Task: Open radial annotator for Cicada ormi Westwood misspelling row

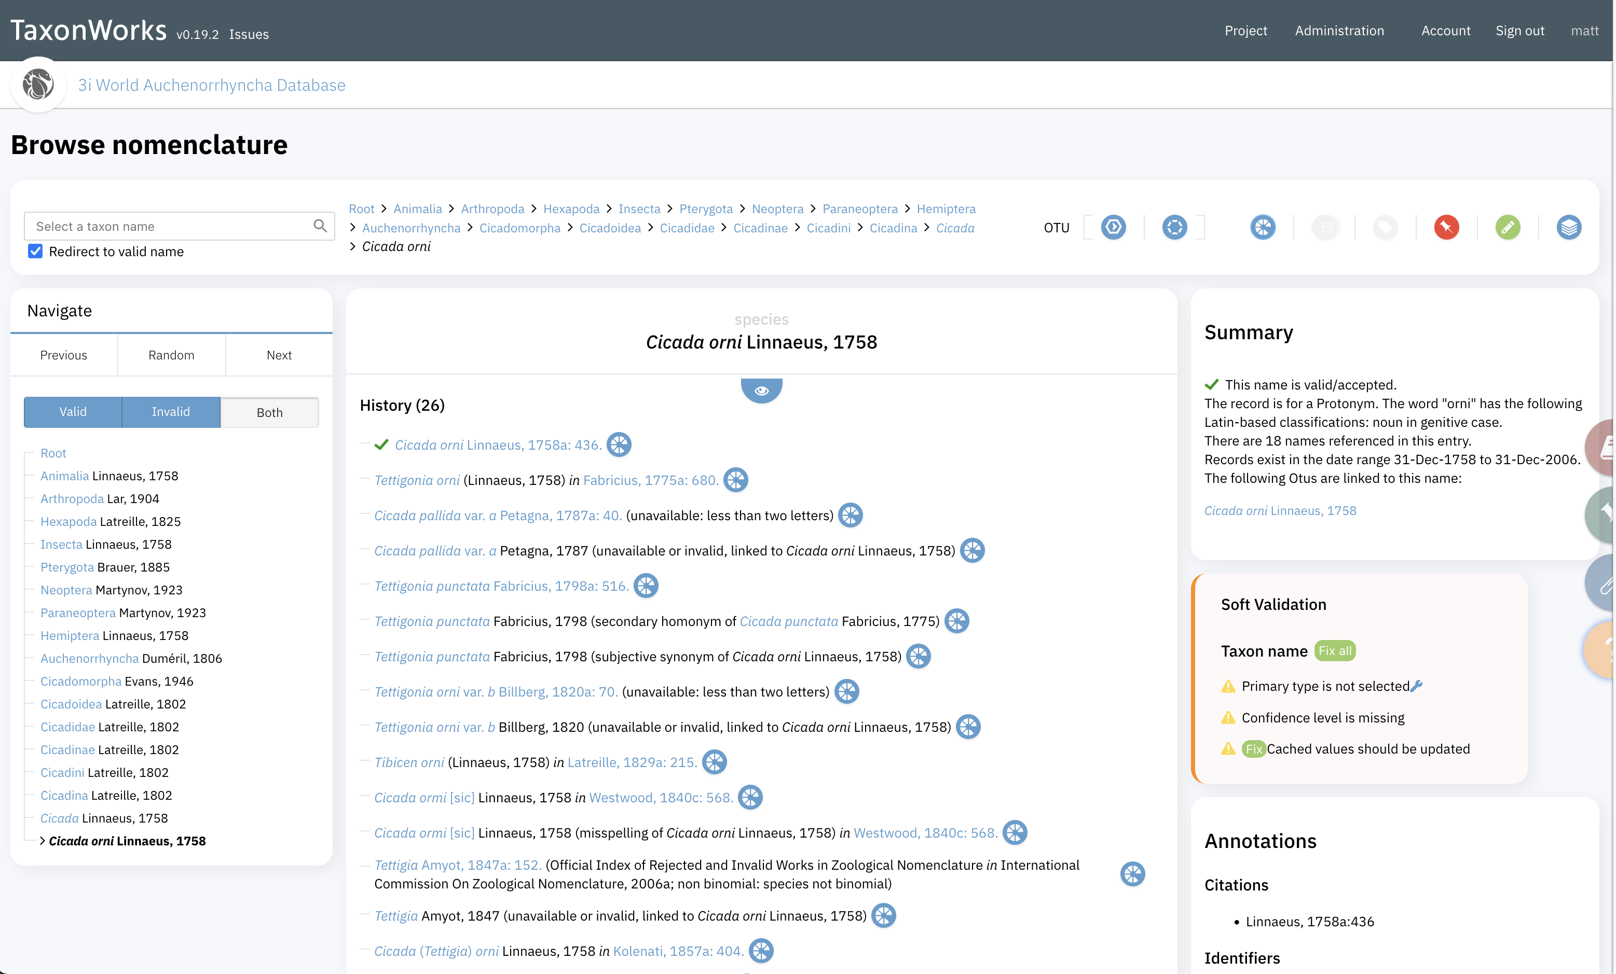Action: pos(1015,833)
